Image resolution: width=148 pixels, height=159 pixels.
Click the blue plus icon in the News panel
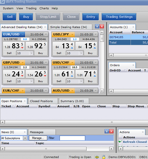coord(107,132)
